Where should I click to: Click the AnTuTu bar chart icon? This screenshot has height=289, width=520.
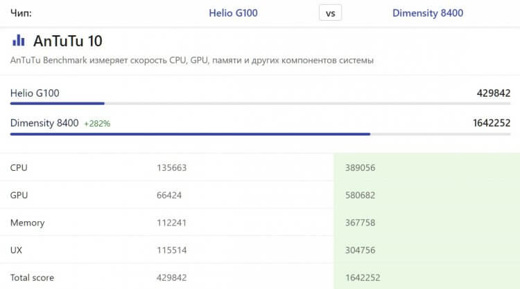[19, 40]
